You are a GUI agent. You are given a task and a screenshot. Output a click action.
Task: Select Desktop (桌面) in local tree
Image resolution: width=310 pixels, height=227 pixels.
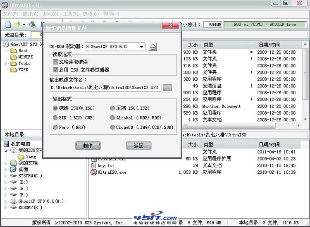coord(19,169)
